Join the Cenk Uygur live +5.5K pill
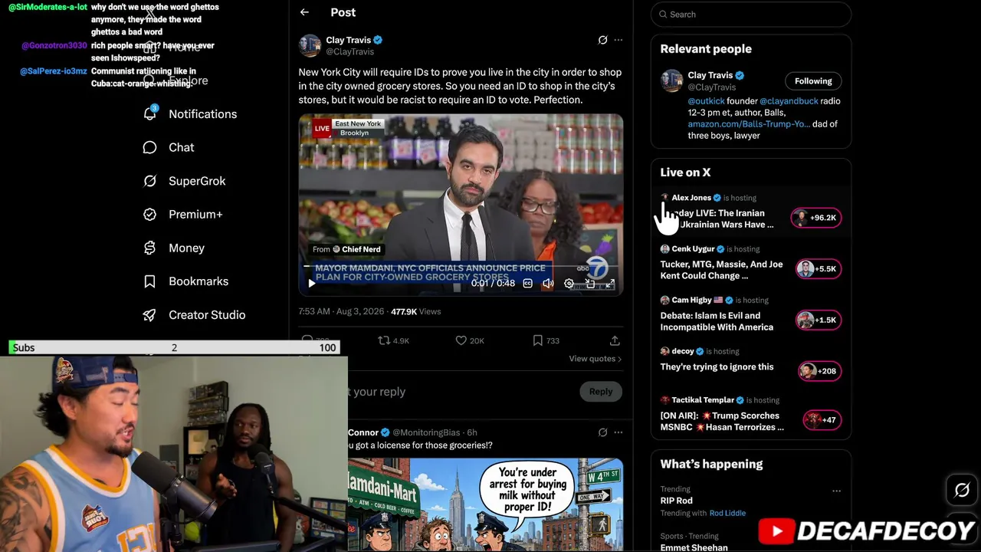 (818, 269)
